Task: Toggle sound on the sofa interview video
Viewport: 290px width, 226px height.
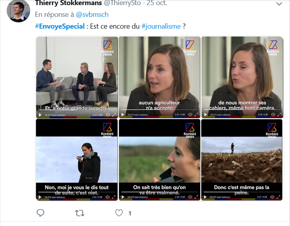Action: tap(108, 115)
